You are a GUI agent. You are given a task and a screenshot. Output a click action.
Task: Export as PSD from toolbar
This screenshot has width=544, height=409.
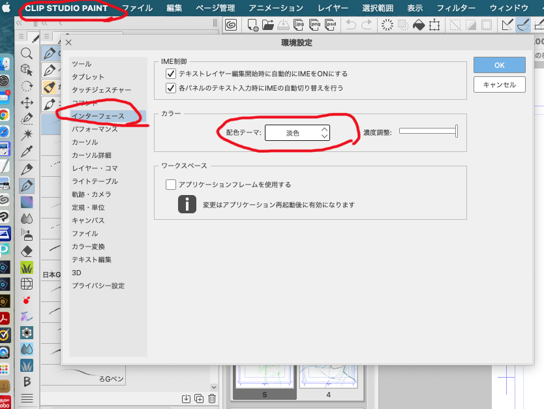(331, 25)
